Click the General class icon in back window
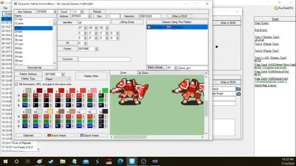The height and width of the screenshot is (166, 296). [238, 89]
